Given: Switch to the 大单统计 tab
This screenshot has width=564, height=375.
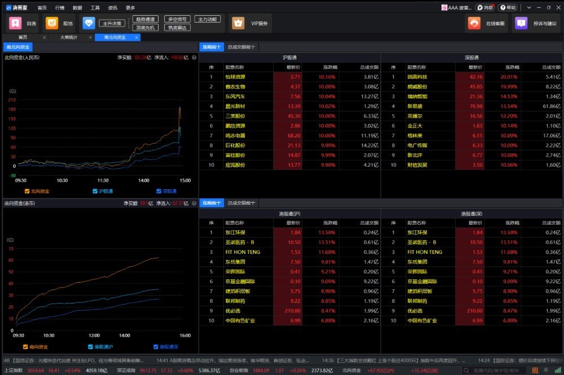Looking at the screenshot, I should [x=69, y=37].
